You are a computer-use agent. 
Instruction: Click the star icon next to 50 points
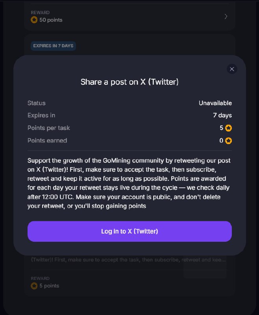[34, 20]
